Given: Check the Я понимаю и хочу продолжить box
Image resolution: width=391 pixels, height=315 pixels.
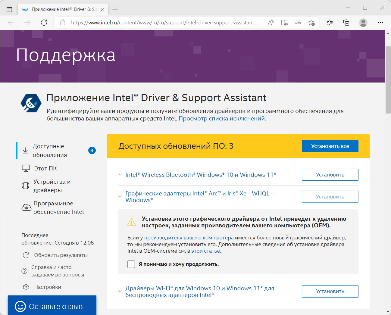Looking at the screenshot, I should click(x=131, y=264).
